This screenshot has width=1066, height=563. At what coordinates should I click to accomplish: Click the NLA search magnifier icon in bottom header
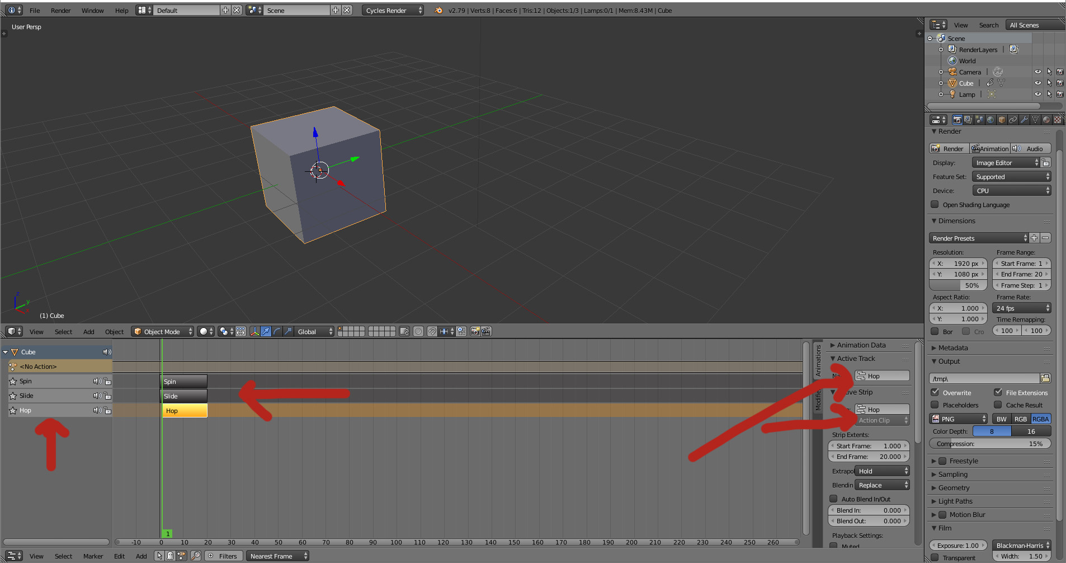click(196, 556)
